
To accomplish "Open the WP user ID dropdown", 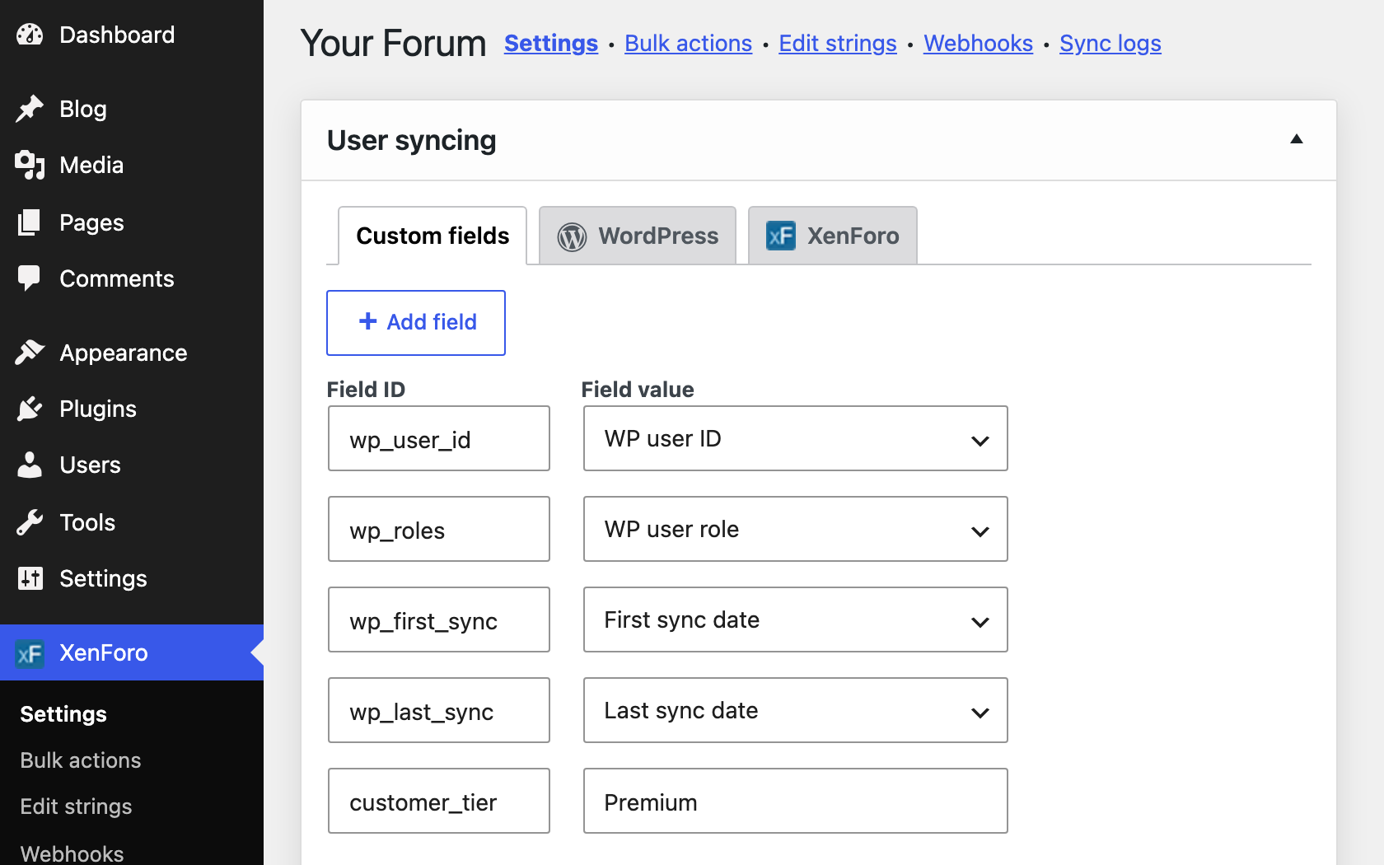I will [796, 438].
